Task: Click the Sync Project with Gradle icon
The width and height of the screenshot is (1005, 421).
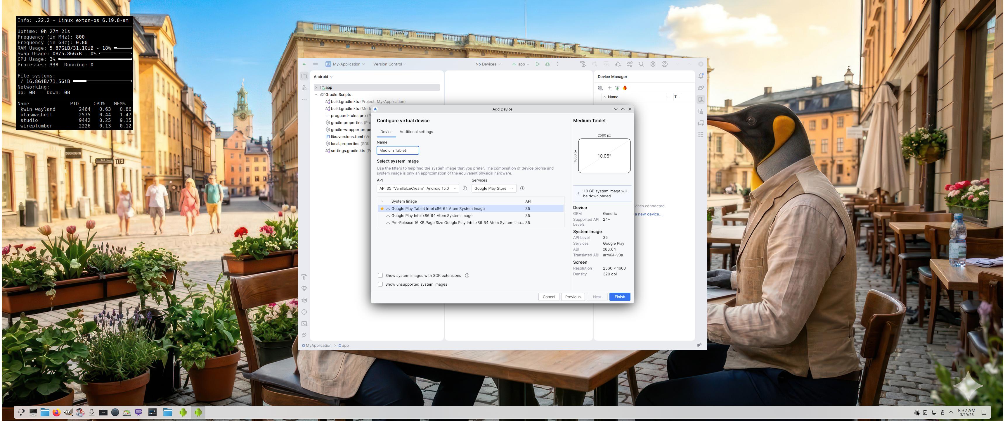Action: click(629, 64)
